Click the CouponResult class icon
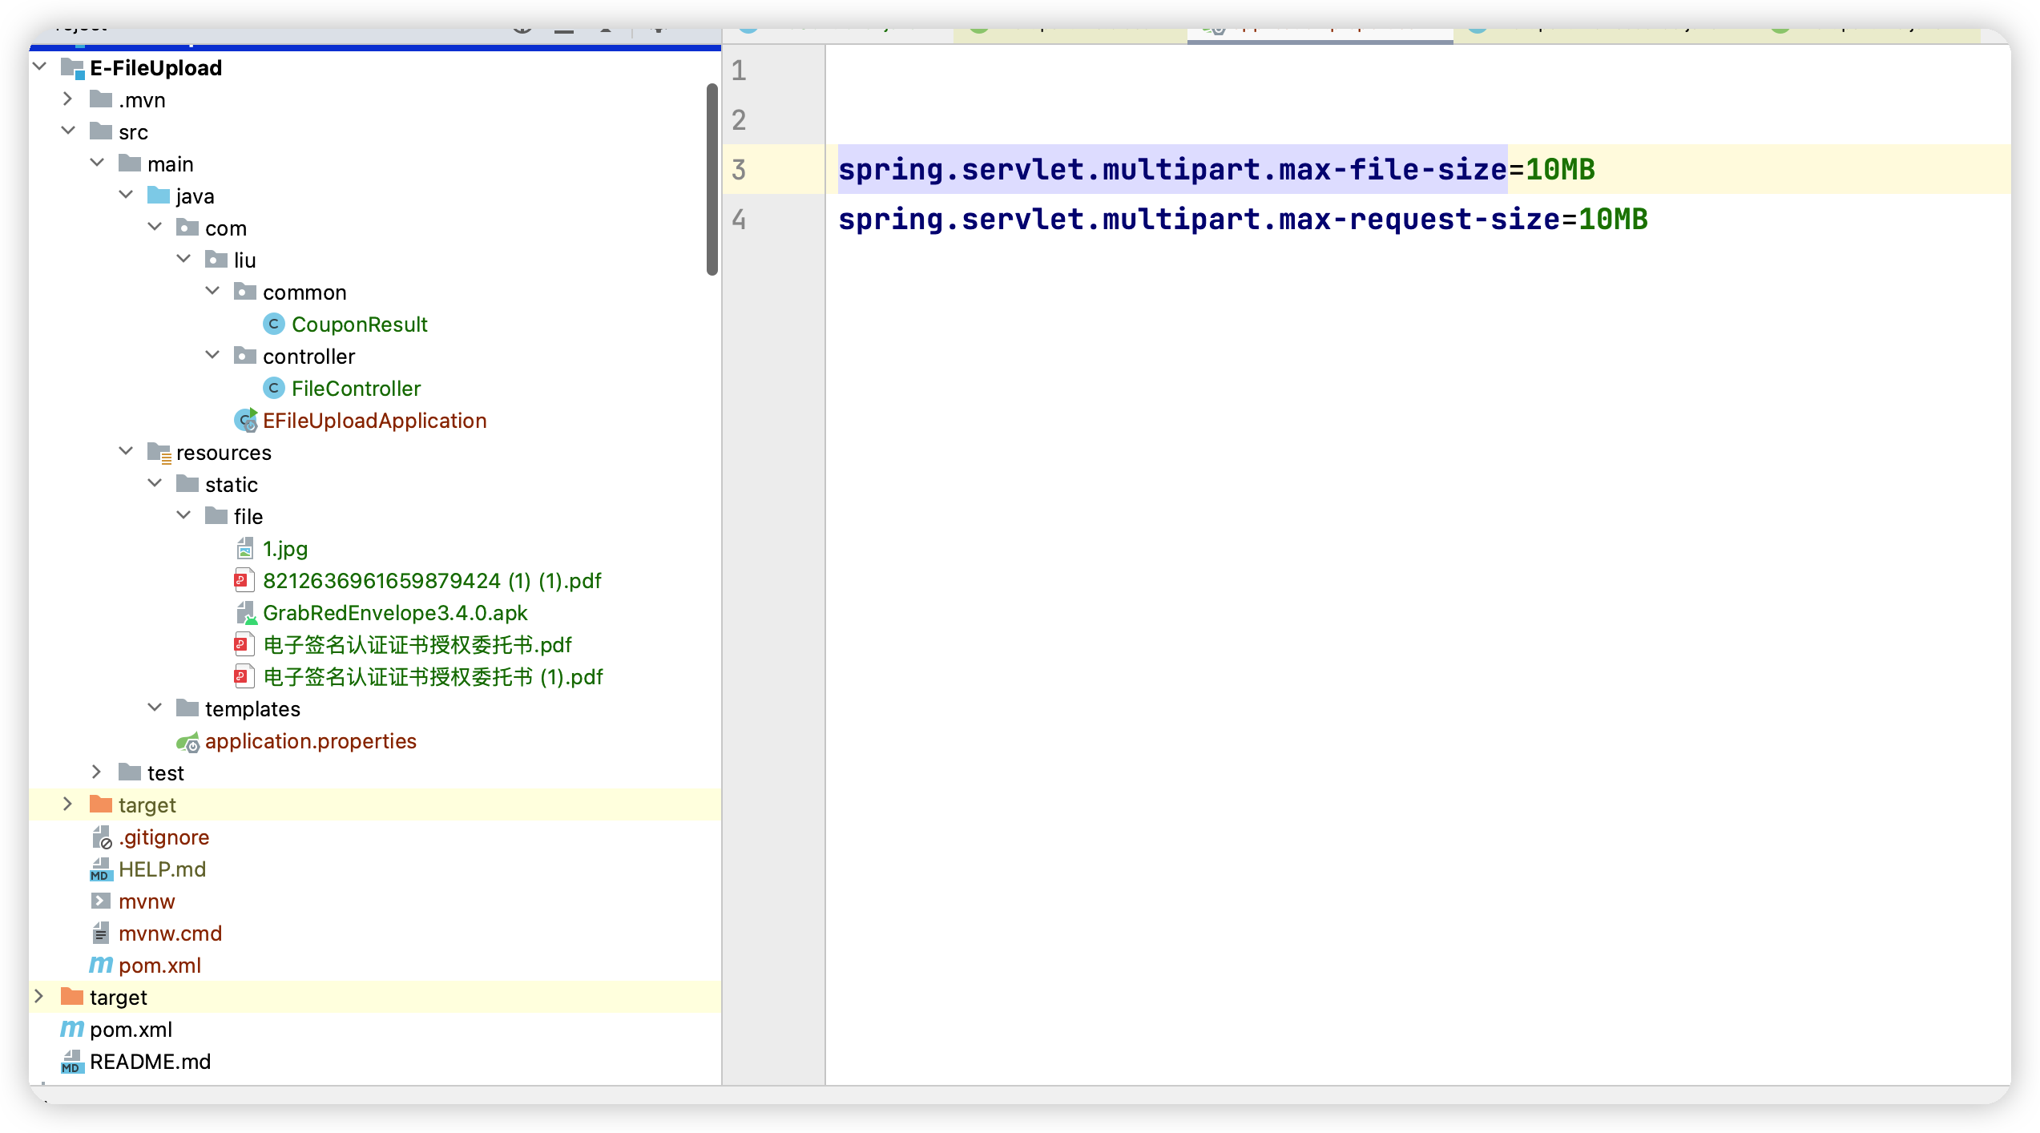This screenshot has height=1133, width=2040. click(274, 324)
